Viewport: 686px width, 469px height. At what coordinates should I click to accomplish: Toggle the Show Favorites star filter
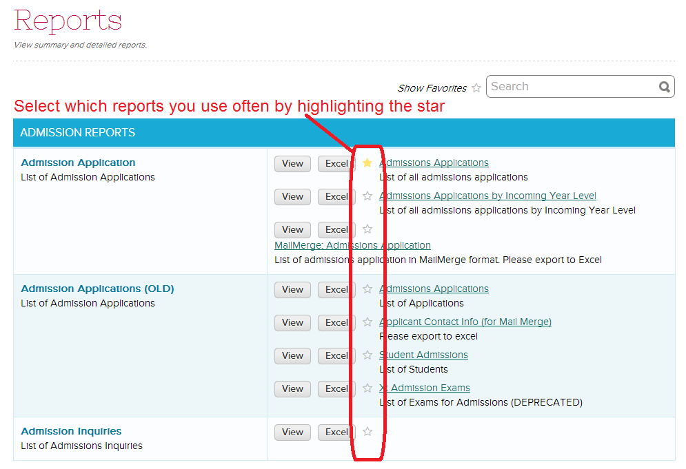click(x=476, y=88)
